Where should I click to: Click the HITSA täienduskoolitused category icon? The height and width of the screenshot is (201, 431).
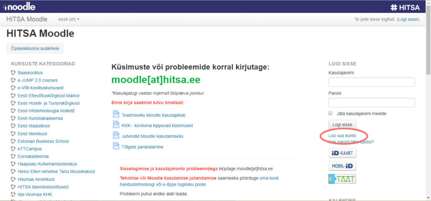click(x=13, y=187)
